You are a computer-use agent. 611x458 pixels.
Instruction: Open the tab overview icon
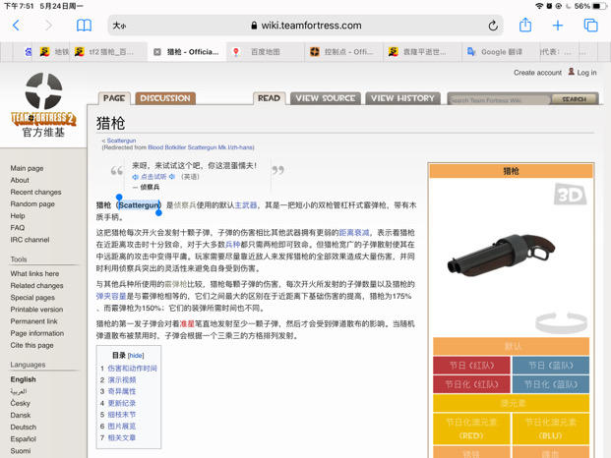coord(590,26)
